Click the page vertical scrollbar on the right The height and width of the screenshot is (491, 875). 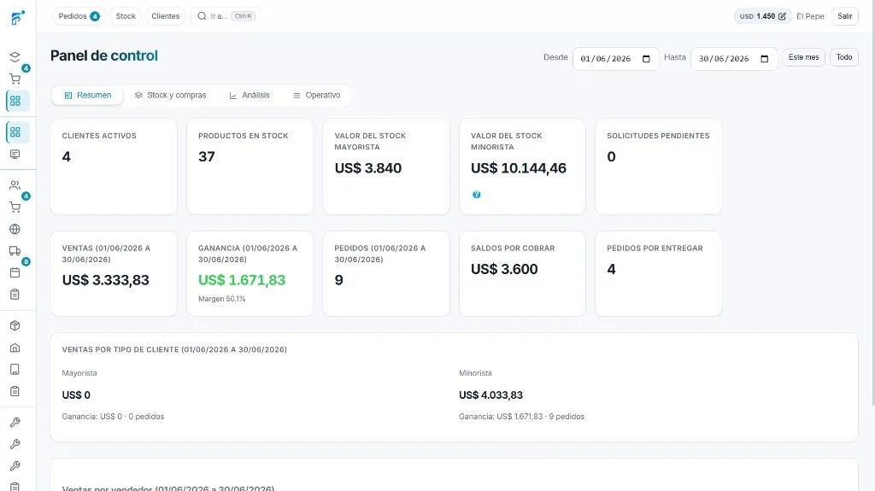click(872, 202)
